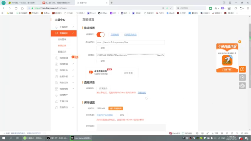
Task: Click the 我的推广 microphone icon
Action: pos(56,95)
